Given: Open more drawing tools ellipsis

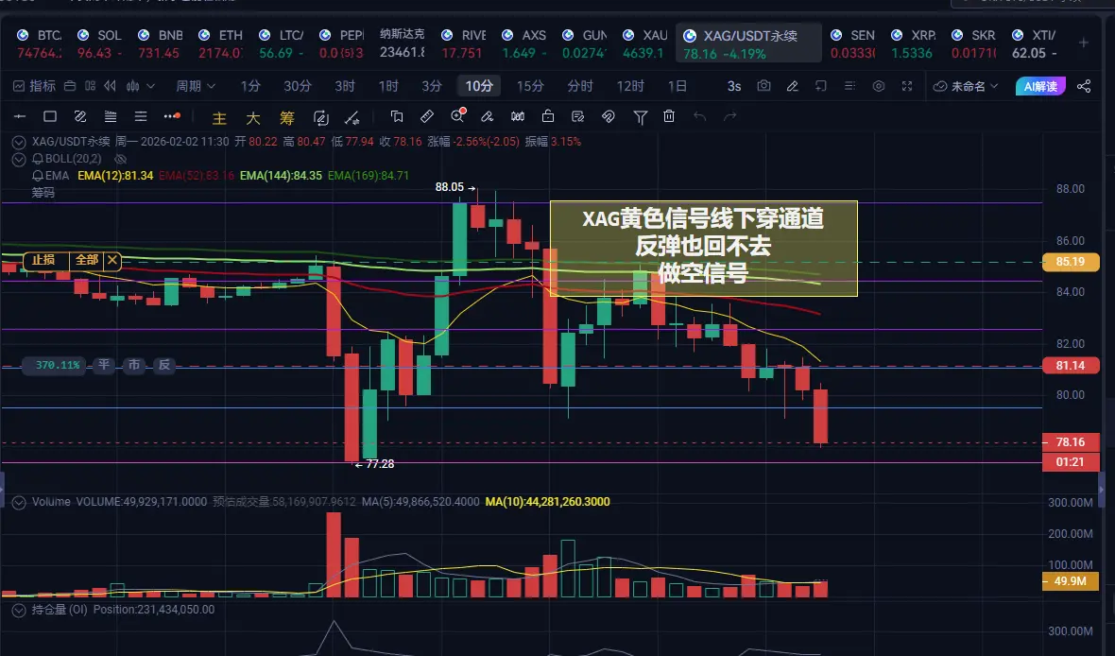Looking at the screenshot, I should coord(171,116).
